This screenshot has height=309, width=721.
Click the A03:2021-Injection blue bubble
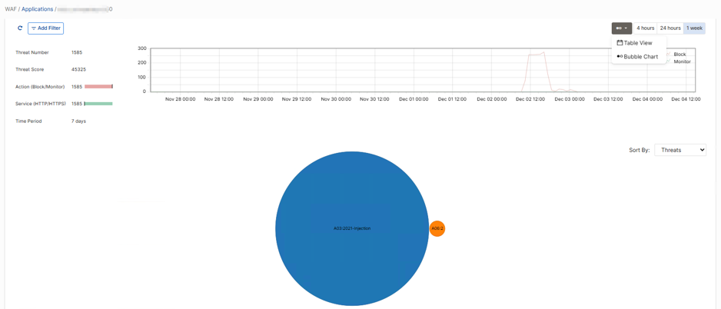tap(352, 228)
